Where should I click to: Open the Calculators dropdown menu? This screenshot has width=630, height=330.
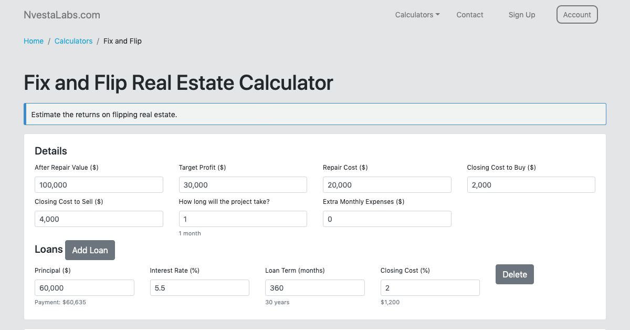pyautogui.click(x=417, y=15)
